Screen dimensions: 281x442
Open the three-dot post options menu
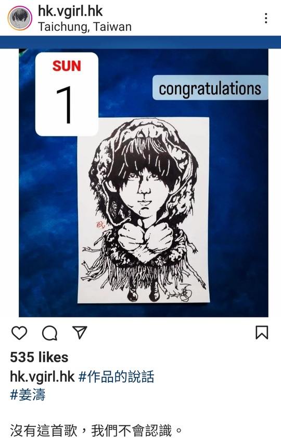point(266,18)
